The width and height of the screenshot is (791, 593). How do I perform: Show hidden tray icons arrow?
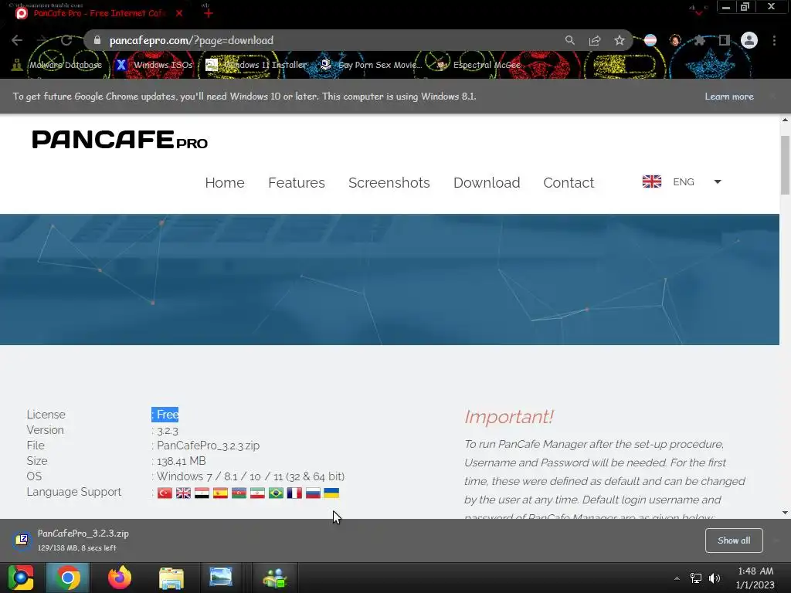click(x=677, y=578)
